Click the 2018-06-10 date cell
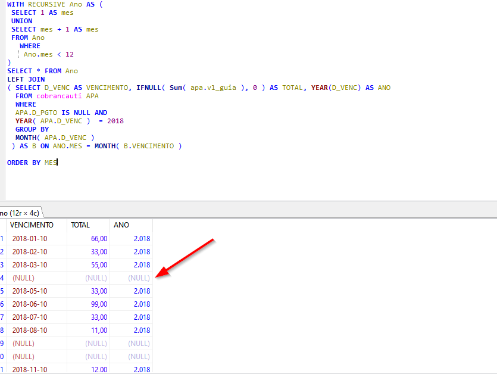Screen dimensions: 497x374 click(30, 304)
